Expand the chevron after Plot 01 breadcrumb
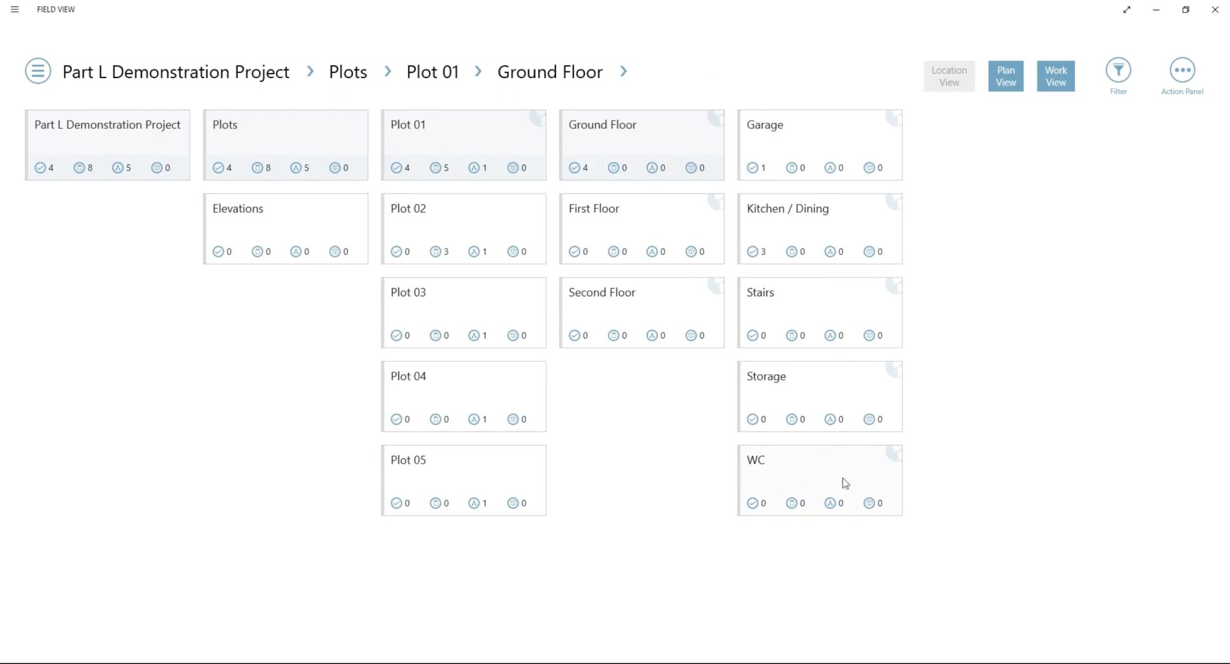Image resolution: width=1230 pixels, height=664 pixels. point(478,71)
